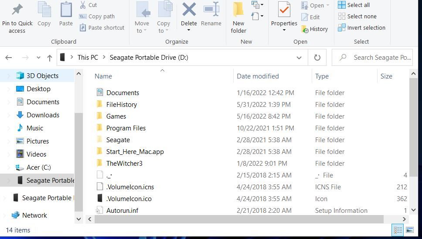Click the Paste ribbon button
This screenshot has height=239, width=422.
66,14
